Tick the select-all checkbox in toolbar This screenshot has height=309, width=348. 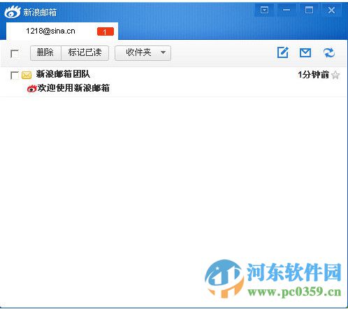point(15,54)
